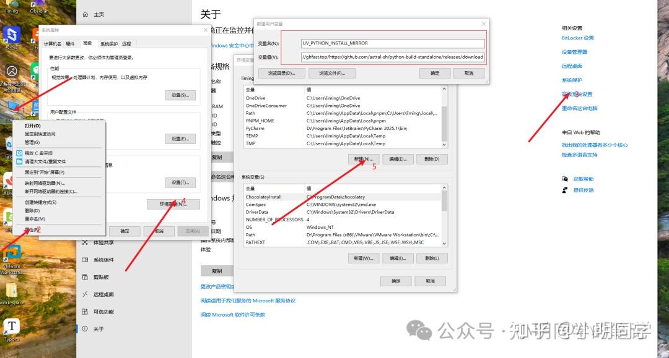Image resolution: width=669 pixels, height=358 pixels.
Task: Open the 设备管理器 link
Action: tap(574, 52)
